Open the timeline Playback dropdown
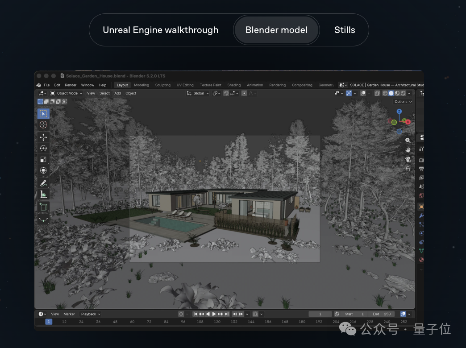Image resolution: width=466 pixels, height=348 pixels. tap(91, 314)
